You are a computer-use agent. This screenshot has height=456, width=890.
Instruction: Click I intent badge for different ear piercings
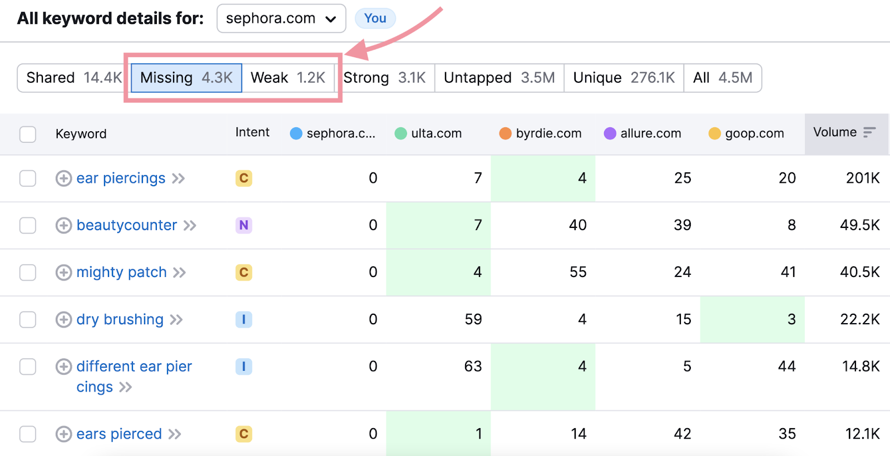[x=244, y=366]
